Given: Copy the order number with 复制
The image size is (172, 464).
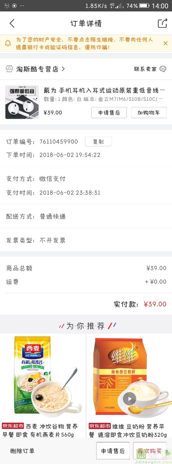Looking at the screenshot, I should 98,142.
